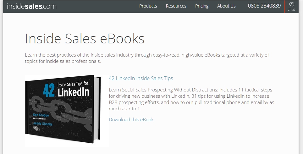Click the Sales for Life logo on cover
303x154 pixels.
(36, 128)
